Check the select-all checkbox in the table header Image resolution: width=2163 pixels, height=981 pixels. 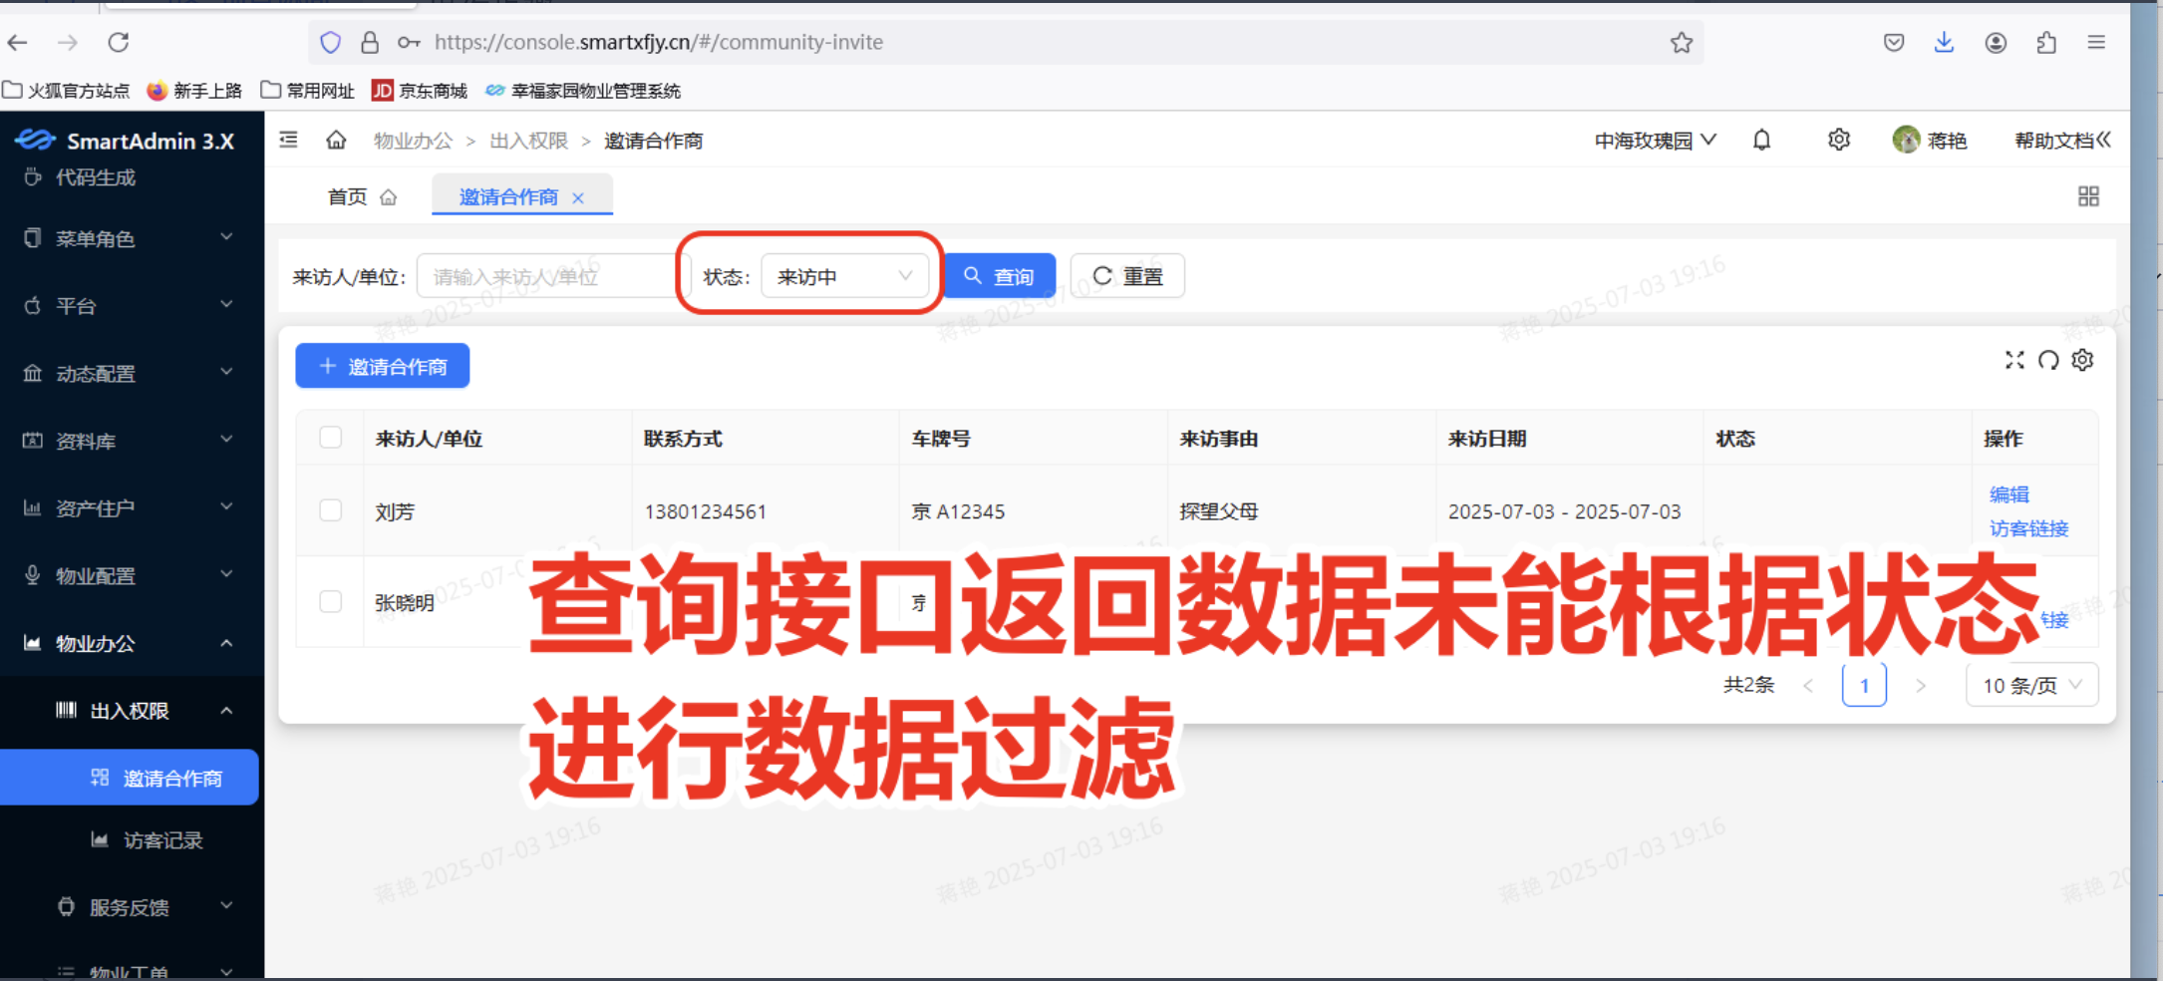330,438
